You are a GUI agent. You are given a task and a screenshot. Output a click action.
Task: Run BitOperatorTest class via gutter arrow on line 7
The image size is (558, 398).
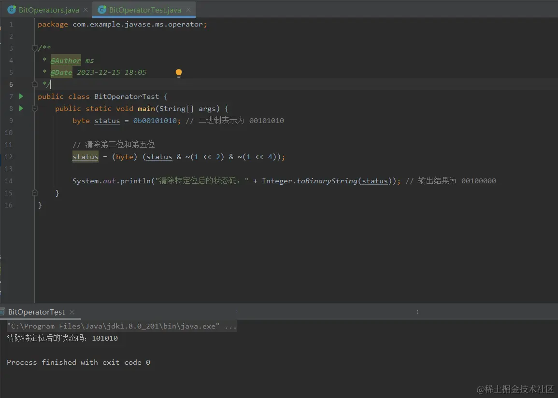click(x=21, y=96)
